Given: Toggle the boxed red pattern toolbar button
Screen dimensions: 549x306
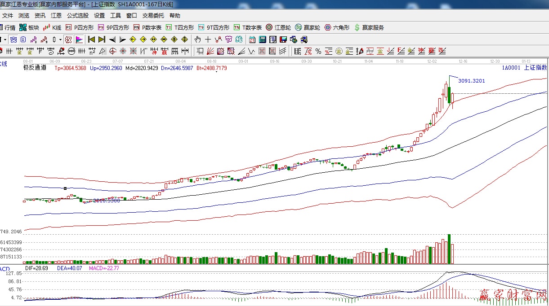Looking at the screenshot, I should [x=68, y=39].
